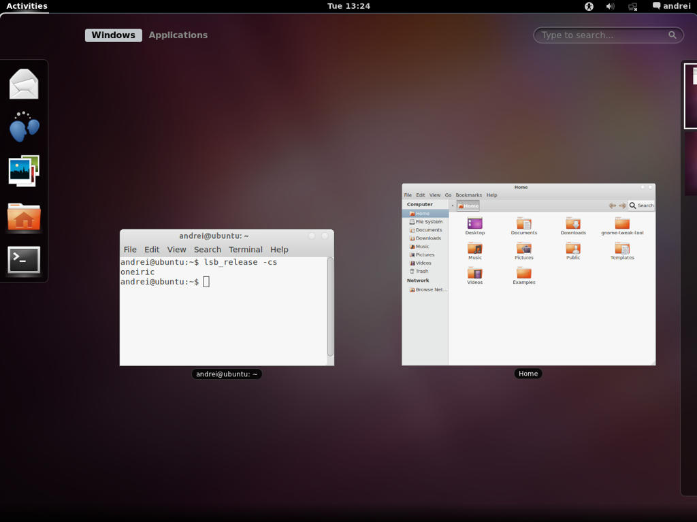Open View menu in terminal window
The height and width of the screenshot is (522, 697).
pos(176,250)
